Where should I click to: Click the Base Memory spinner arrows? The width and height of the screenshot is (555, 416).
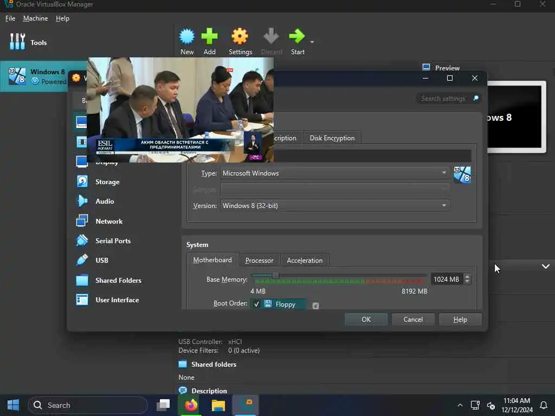pyautogui.click(x=467, y=279)
